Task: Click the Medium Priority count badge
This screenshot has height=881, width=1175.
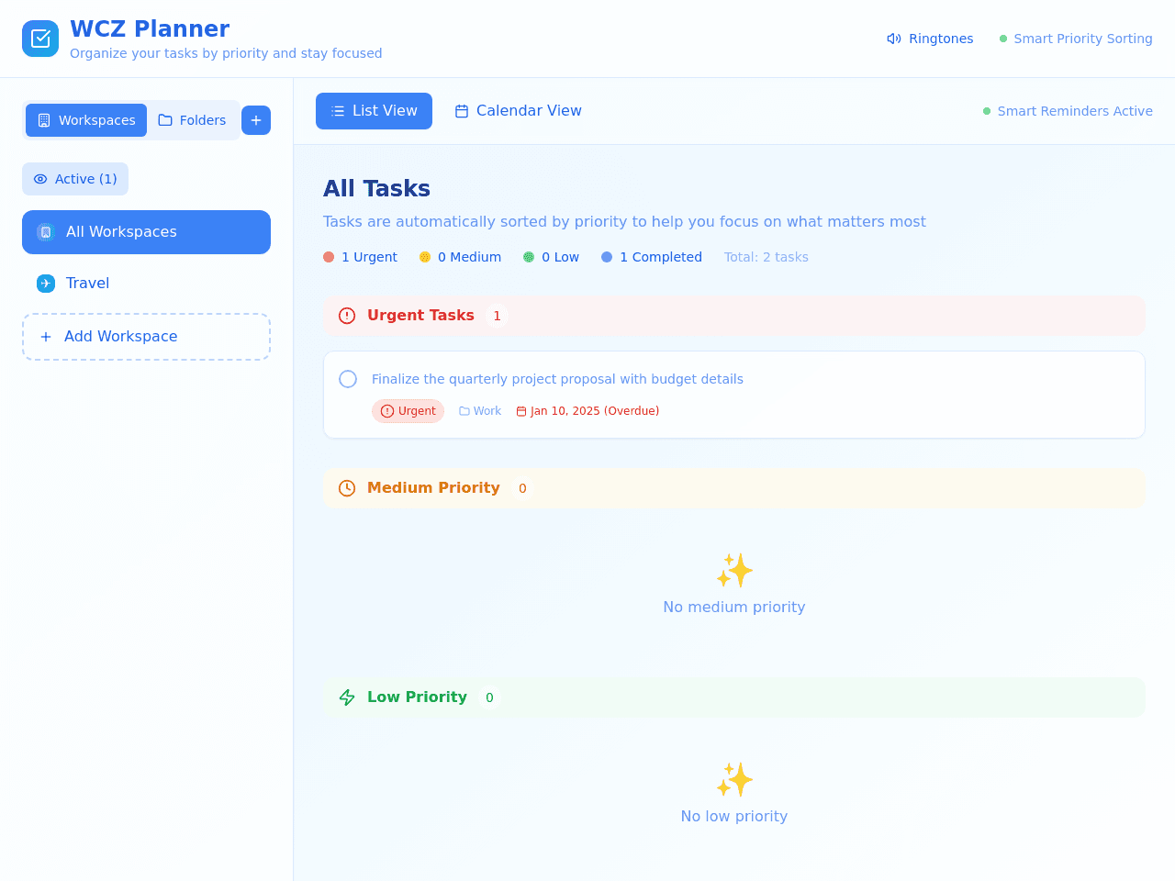Action: click(522, 488)
